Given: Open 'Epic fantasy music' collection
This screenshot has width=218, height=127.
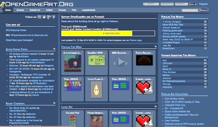Looking at the screenshot, I should 175,99.
